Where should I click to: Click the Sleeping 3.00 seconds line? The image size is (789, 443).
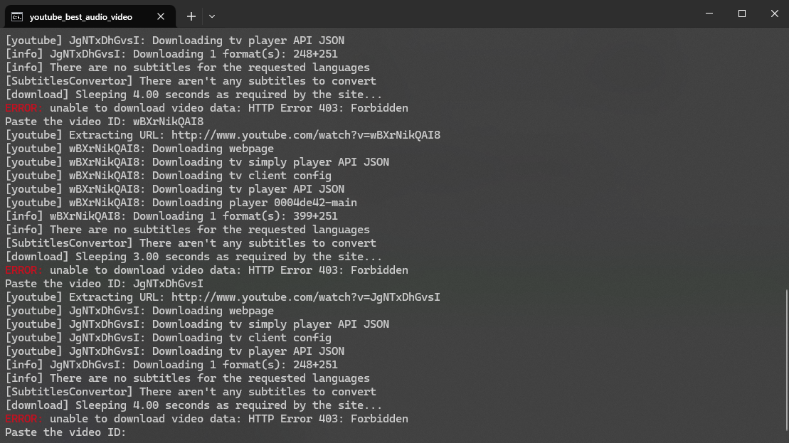tap(194, 257)
